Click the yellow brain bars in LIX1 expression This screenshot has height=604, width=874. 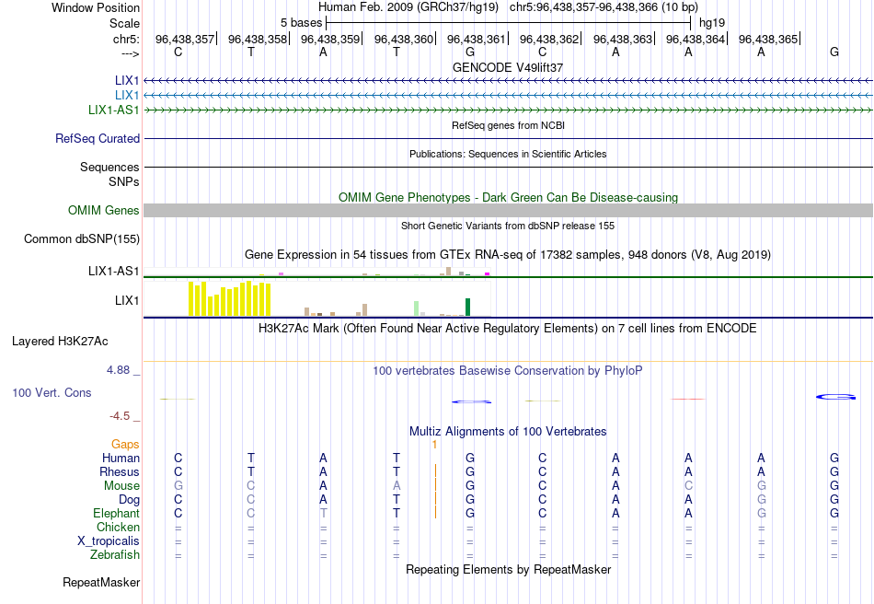230,299
